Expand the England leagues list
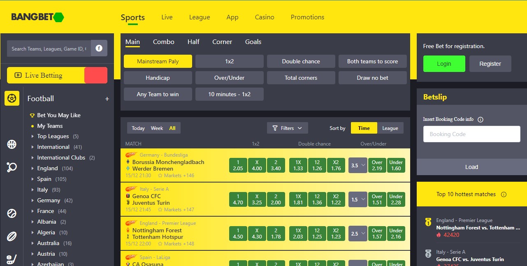Screen dimensions: 527x266 tap(33, 168)
